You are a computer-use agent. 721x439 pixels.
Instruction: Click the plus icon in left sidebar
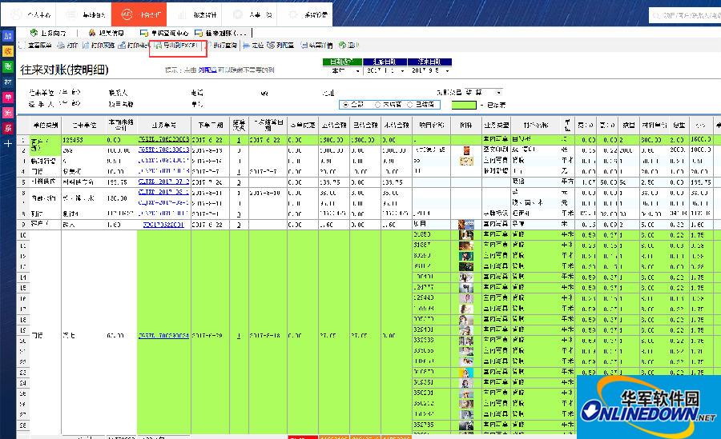pyautogui.click(x=8, y=143)
